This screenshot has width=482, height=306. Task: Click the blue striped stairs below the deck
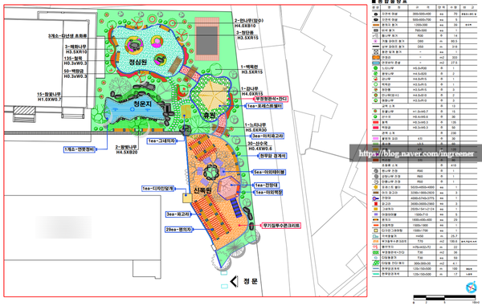pyautogui.click(x=236, y=207)
